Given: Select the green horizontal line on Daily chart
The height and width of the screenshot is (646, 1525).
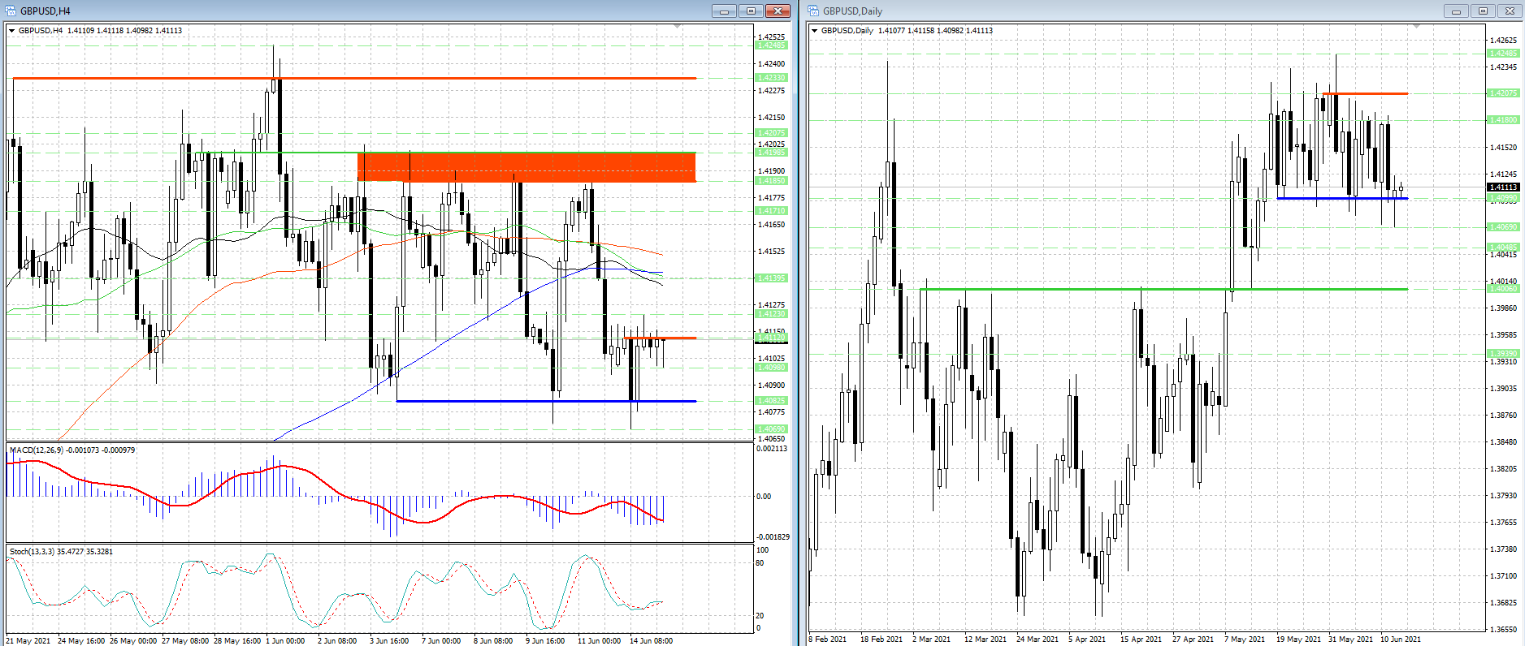Looking at the screenshot, I should (x=1163, y=289).
